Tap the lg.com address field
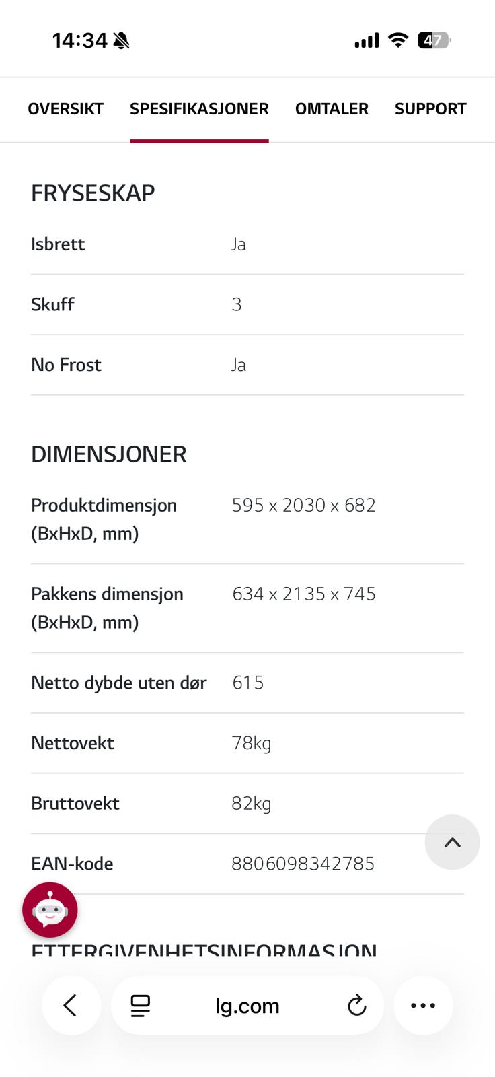495x1077 pixels. [247, 1006]
